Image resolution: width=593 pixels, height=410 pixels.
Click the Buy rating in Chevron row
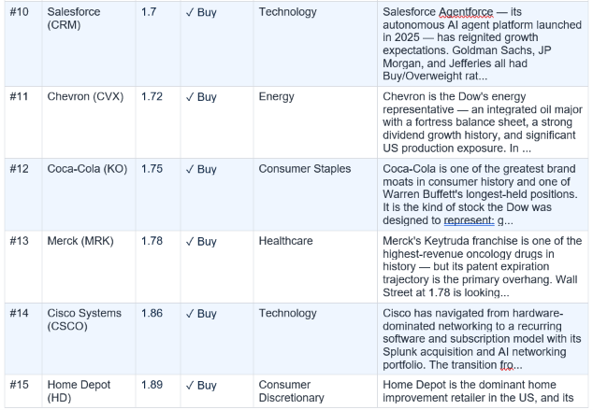(x=201, y=97)
